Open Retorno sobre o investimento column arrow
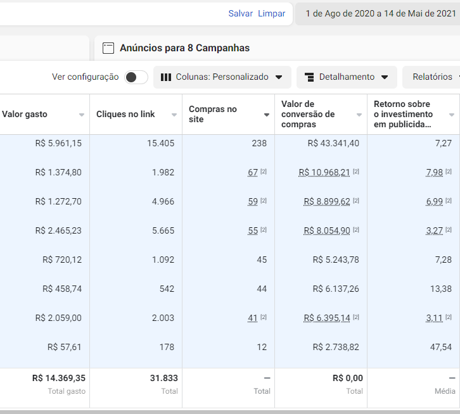The width and height of the screenshot is (460, 414). (452, 115)
